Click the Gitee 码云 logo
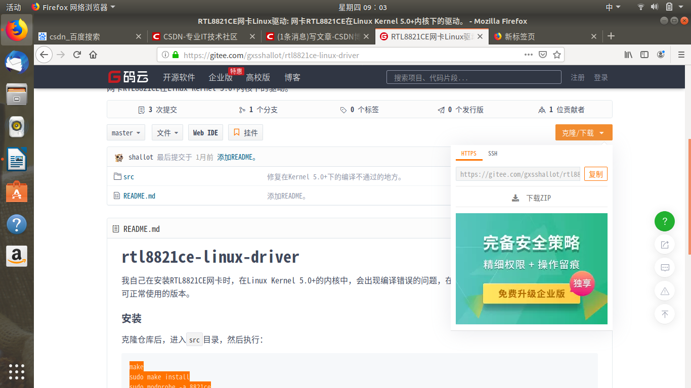This screenshot has width=691, height=388. point(128,77)
